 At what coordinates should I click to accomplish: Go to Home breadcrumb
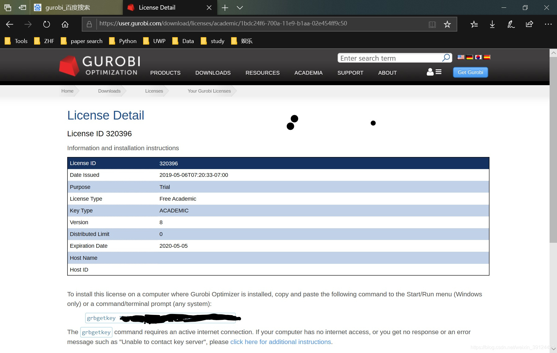pos(67,91)
